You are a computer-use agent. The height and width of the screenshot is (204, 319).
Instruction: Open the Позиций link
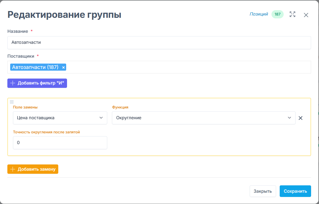[258, 14]
